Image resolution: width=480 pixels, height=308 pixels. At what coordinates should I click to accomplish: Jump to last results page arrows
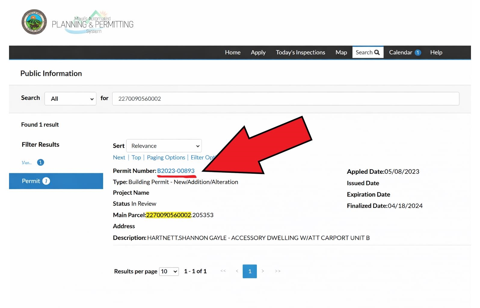point(278,271)
